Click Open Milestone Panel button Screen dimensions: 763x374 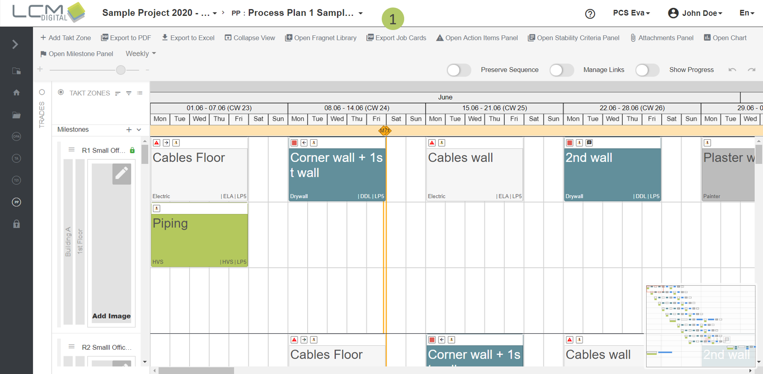(76, 54)
